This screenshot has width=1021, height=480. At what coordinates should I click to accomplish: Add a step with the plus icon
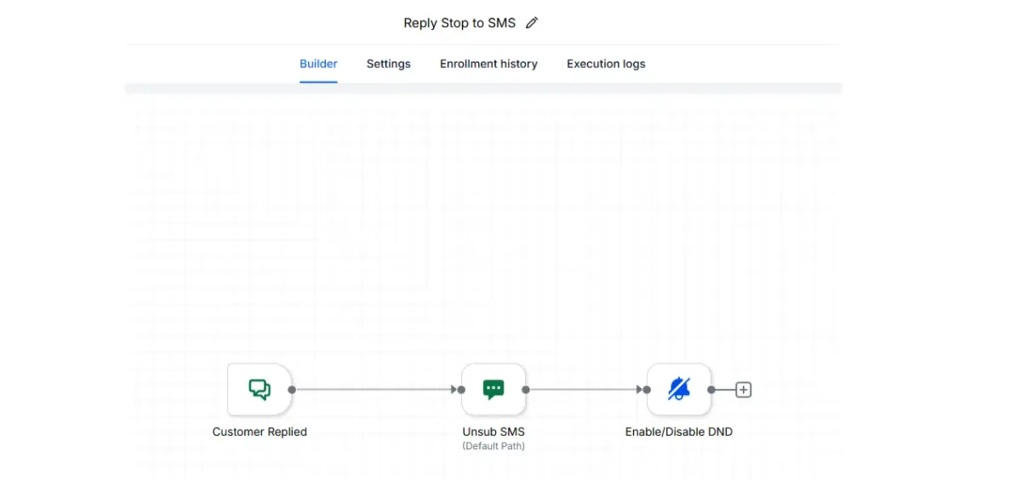pos(744,390)
